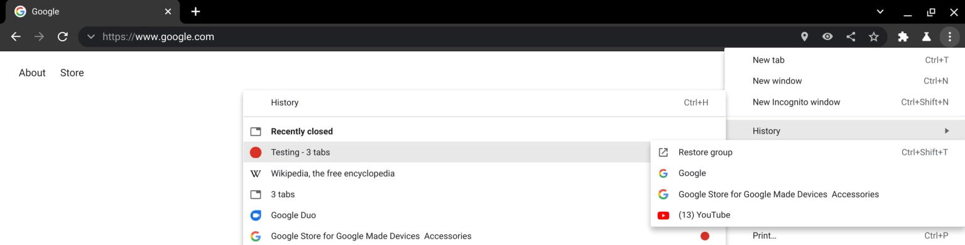This screenshot has width=965, height=245.
Task: Open the Extensions puzzle piece icon
Action: tap(903, 37)
